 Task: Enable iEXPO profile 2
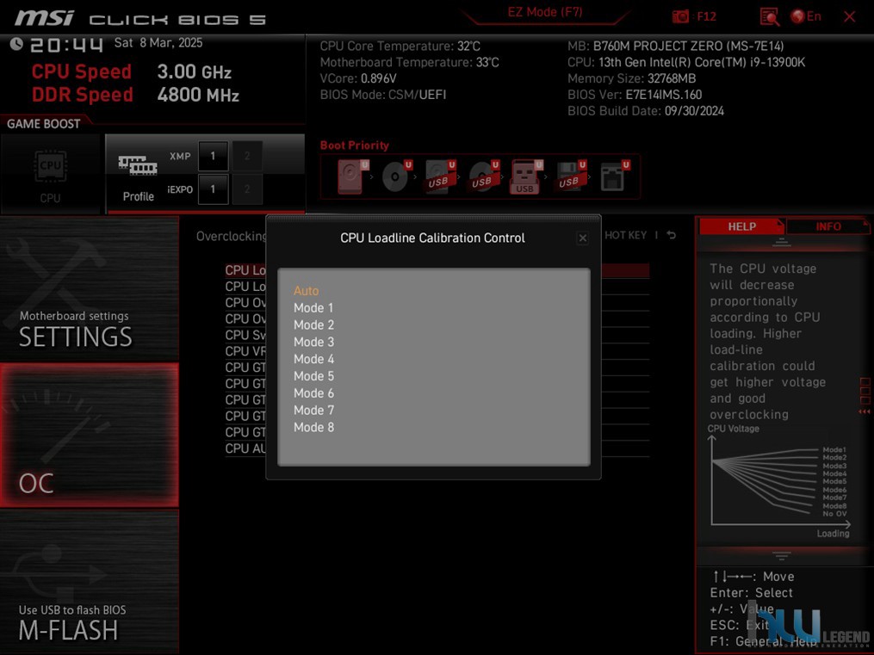click(247, 189)
